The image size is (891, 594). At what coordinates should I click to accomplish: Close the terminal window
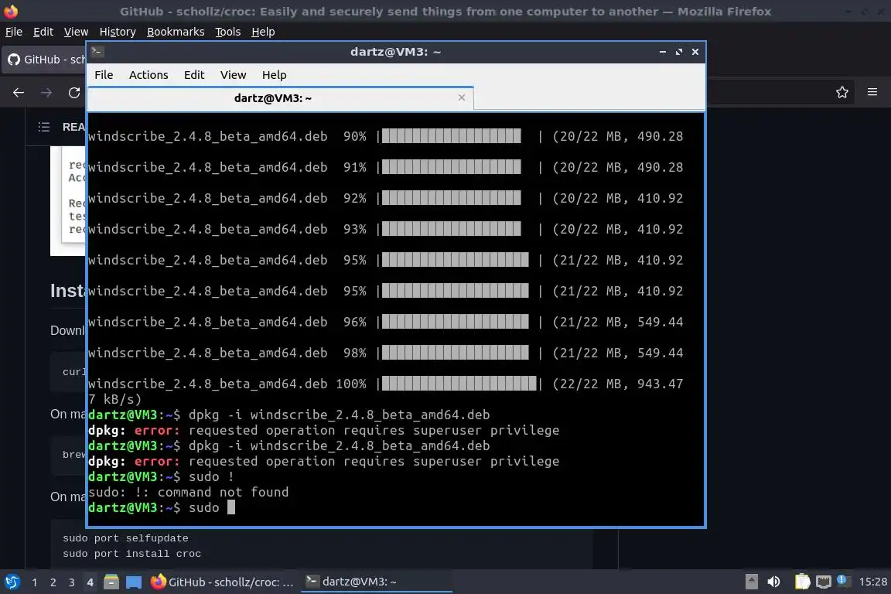tap(695, 52)
